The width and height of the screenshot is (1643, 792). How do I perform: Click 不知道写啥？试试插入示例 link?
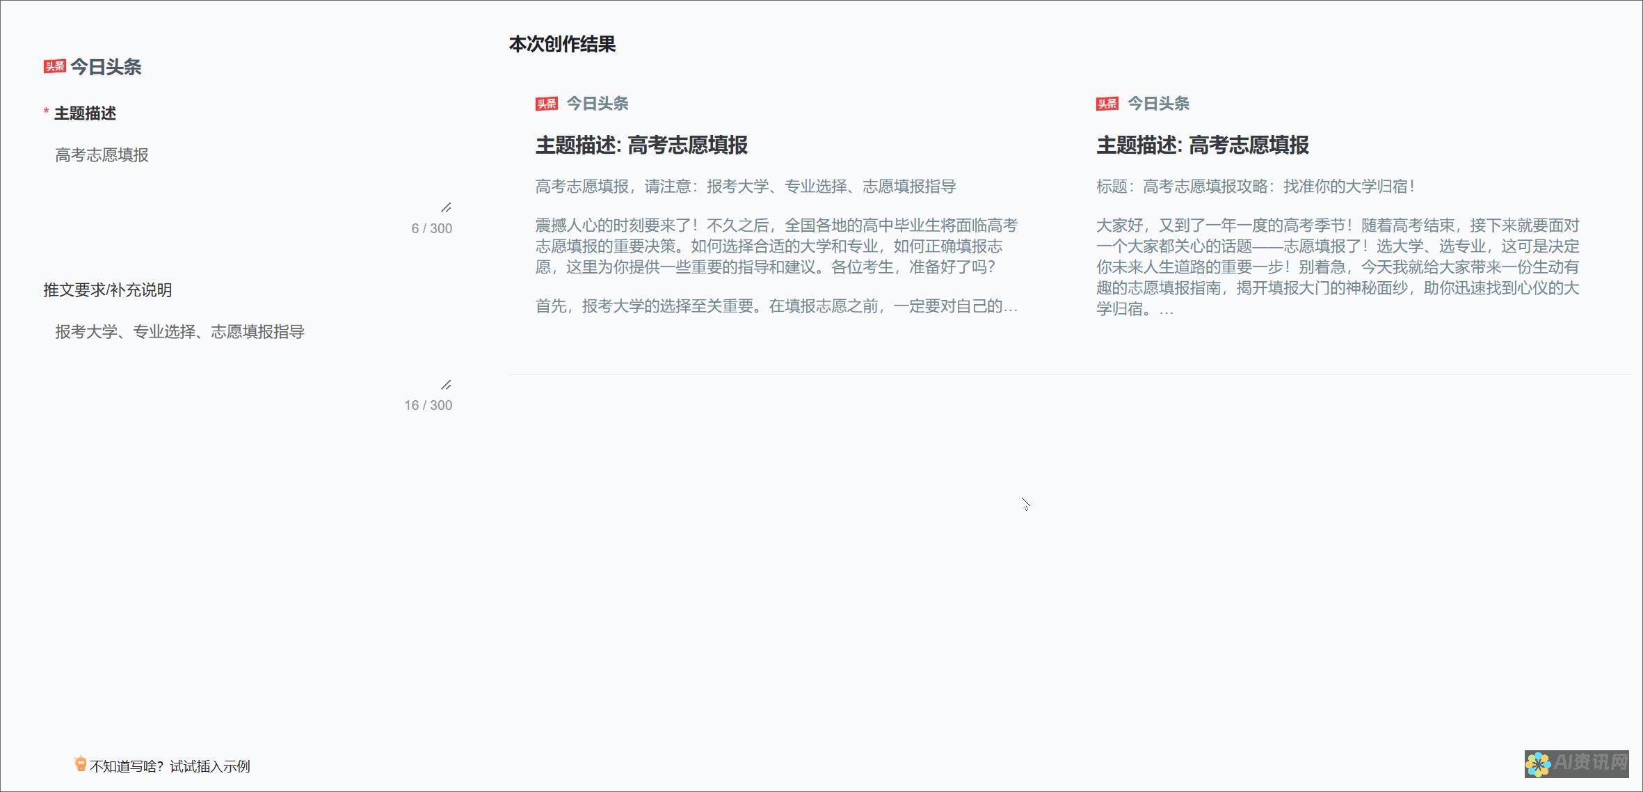170,766
